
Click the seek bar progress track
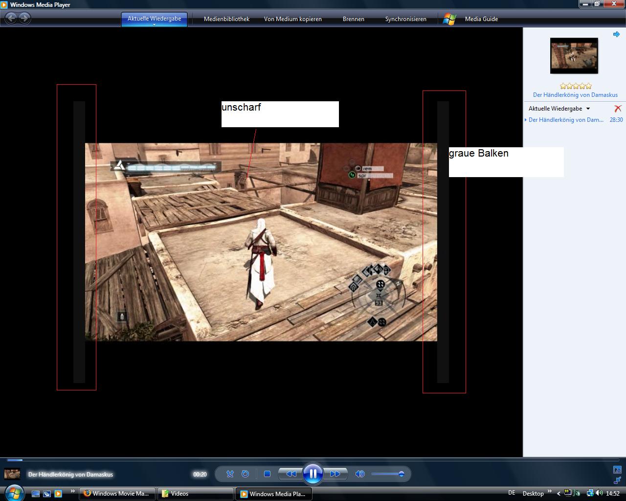click(313, 460)
